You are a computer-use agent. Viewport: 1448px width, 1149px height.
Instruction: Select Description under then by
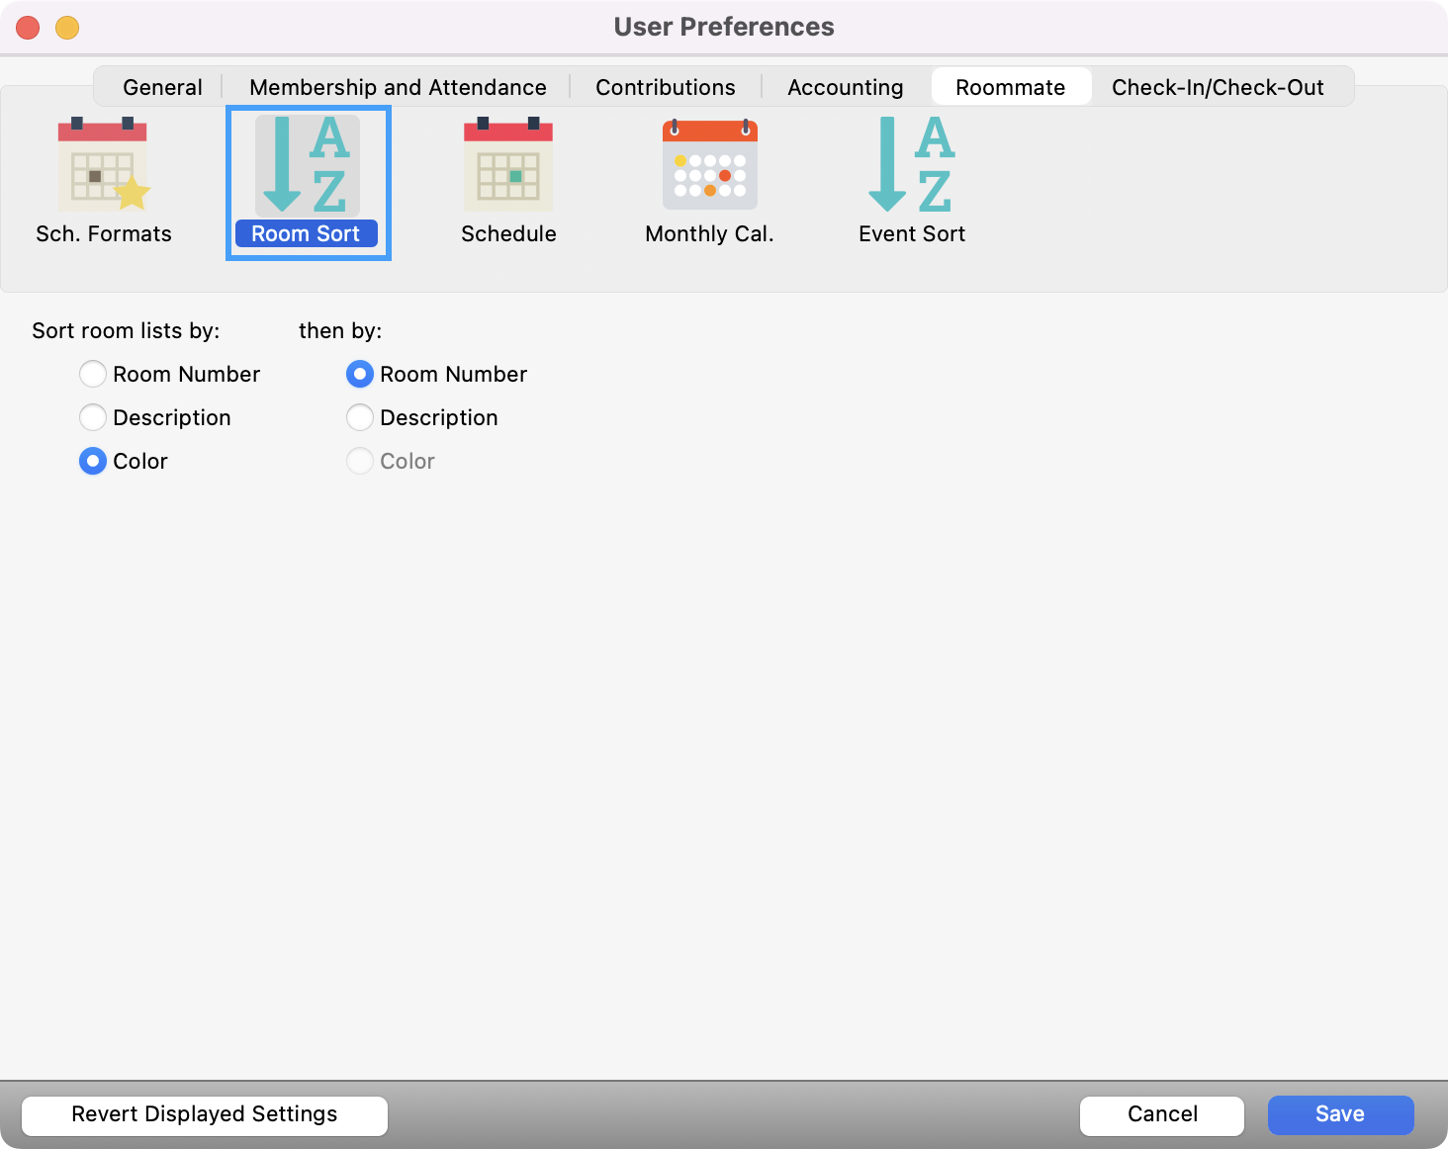click(360, 417)
